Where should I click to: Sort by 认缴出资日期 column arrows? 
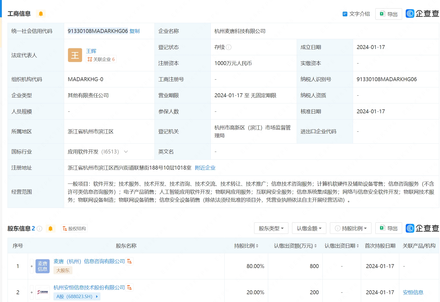point(357,246)
